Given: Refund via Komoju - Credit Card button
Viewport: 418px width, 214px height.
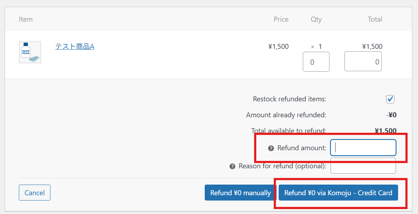Looking at the screenshot, I should [x=338, y=193].
